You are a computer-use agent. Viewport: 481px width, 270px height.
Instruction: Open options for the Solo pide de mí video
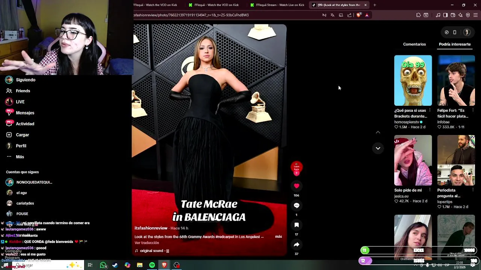pos(430,190)
